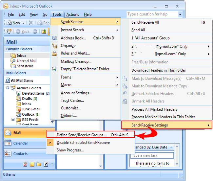This screenshot has width=213, height=181.
Task: Expand the Forms submenu
Action: click(x=85, y=77)
